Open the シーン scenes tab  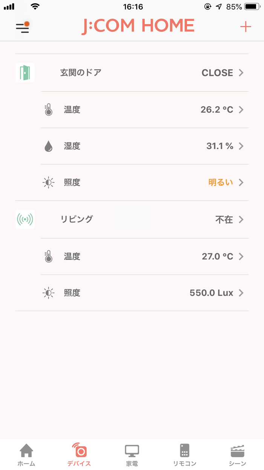pyautogui.click(x=236, y=453)
